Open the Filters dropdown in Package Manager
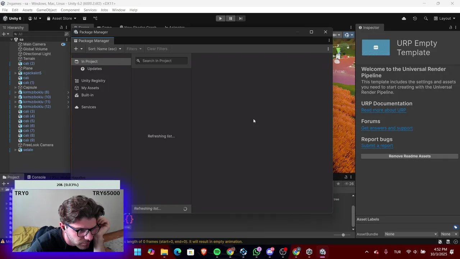Image resolution: width=460 pixels, height=259 pixels. [134, 49]
